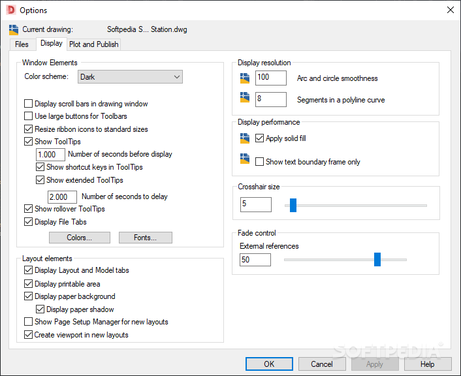This screenshot has width=461, height=376.
Task: Click the drawing icon next to Segments in a polyline curve
Action: pos(245,97)
